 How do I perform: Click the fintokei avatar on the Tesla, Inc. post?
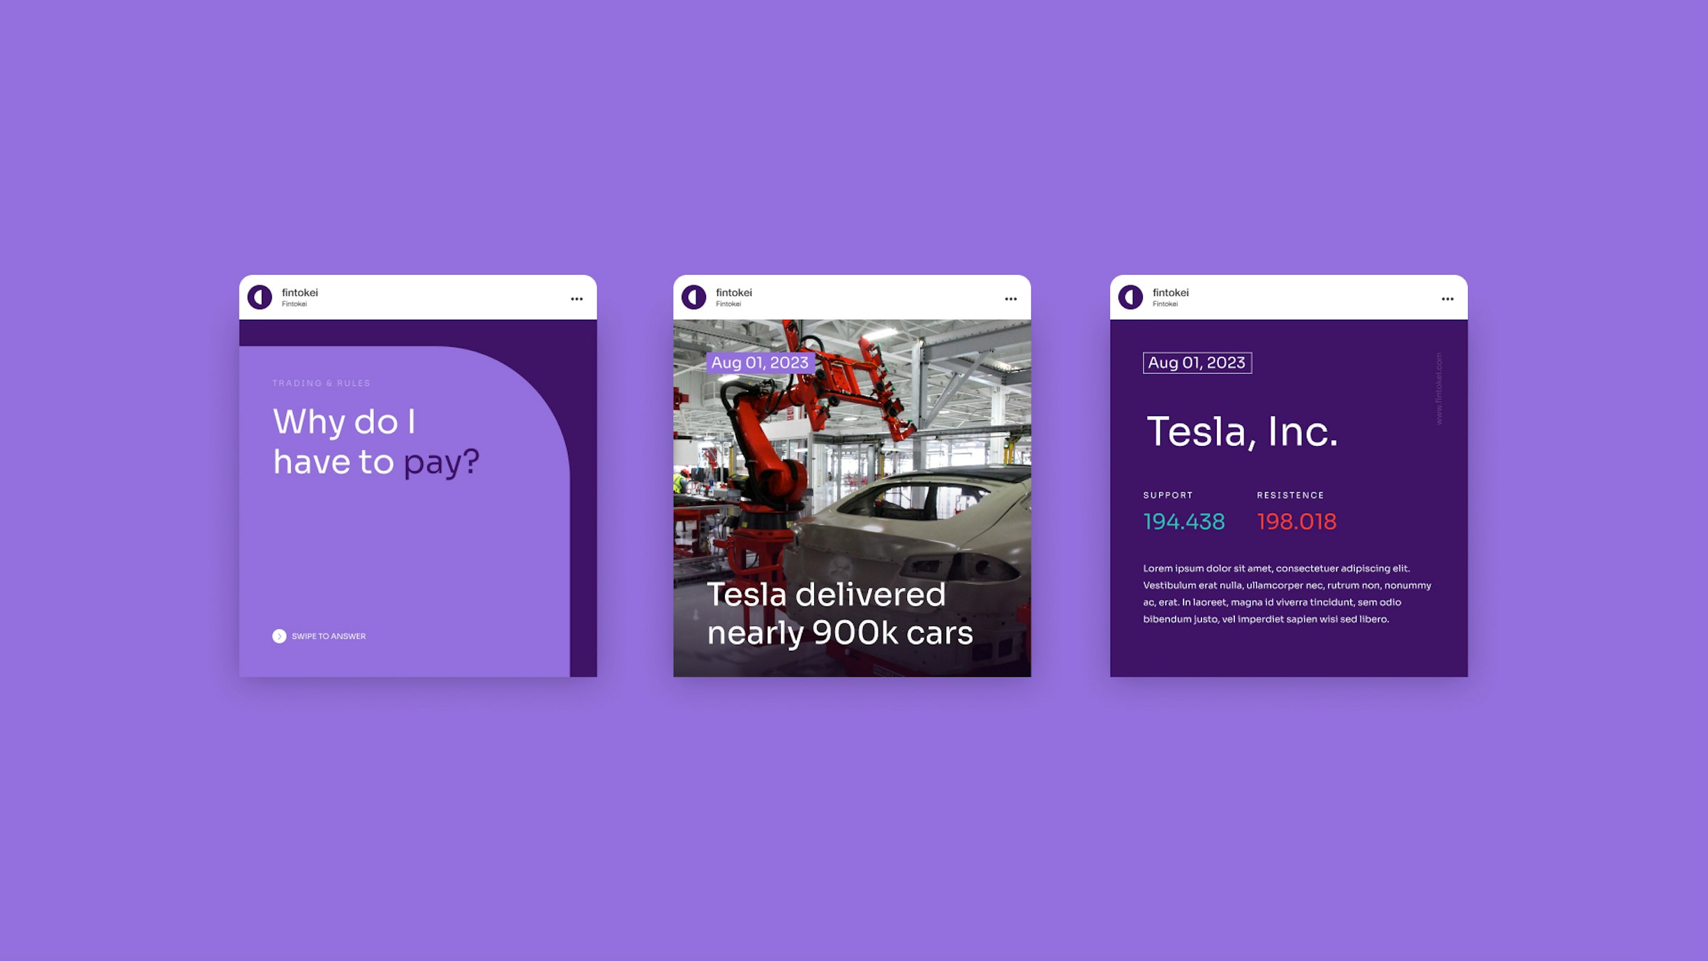tap(1130, 297)
